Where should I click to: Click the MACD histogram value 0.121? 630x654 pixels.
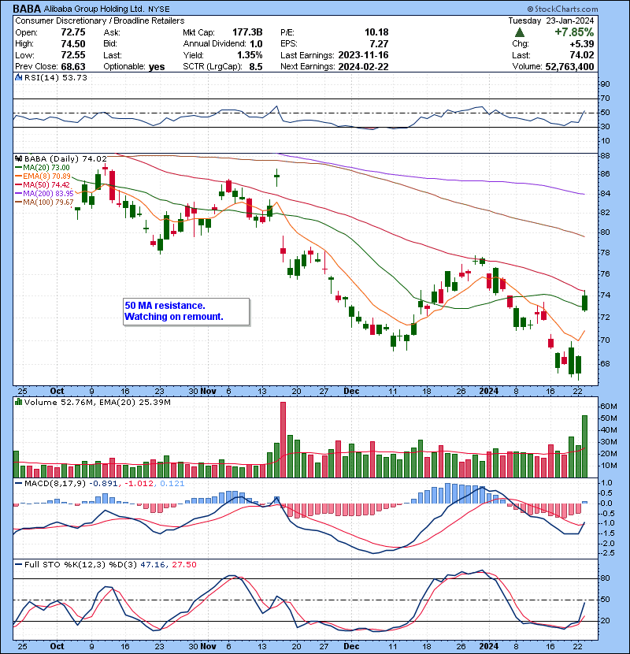pyautogui.click(x=172, y=484)
